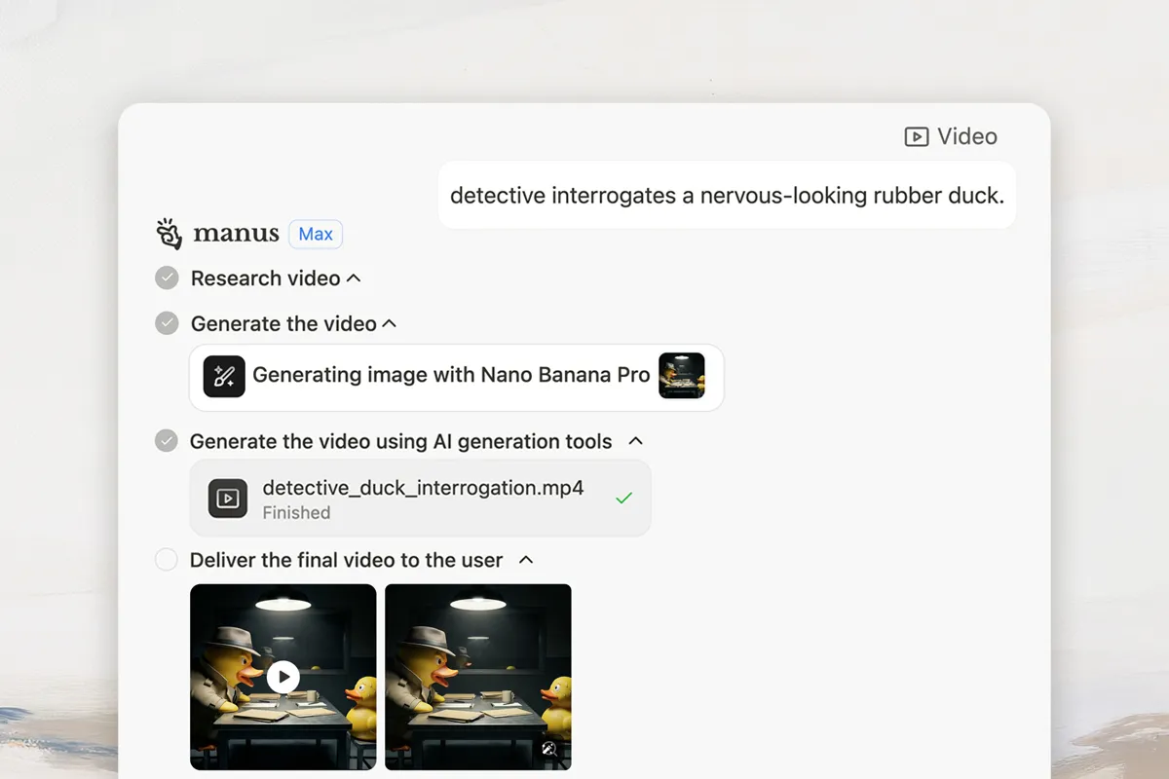
Task: Open the detective_duck_interrogation.mp4 file name
Action: [423, 489]
